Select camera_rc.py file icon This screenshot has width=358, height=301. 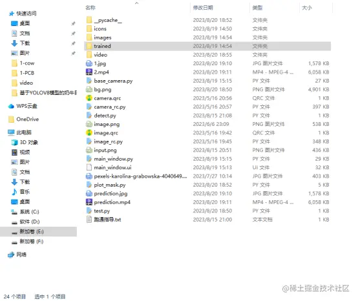[89, 107]
